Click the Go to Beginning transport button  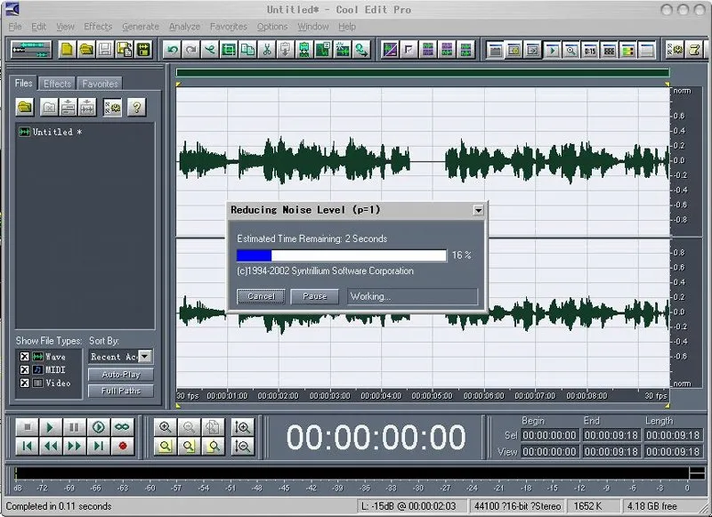[x=27, y=446]
